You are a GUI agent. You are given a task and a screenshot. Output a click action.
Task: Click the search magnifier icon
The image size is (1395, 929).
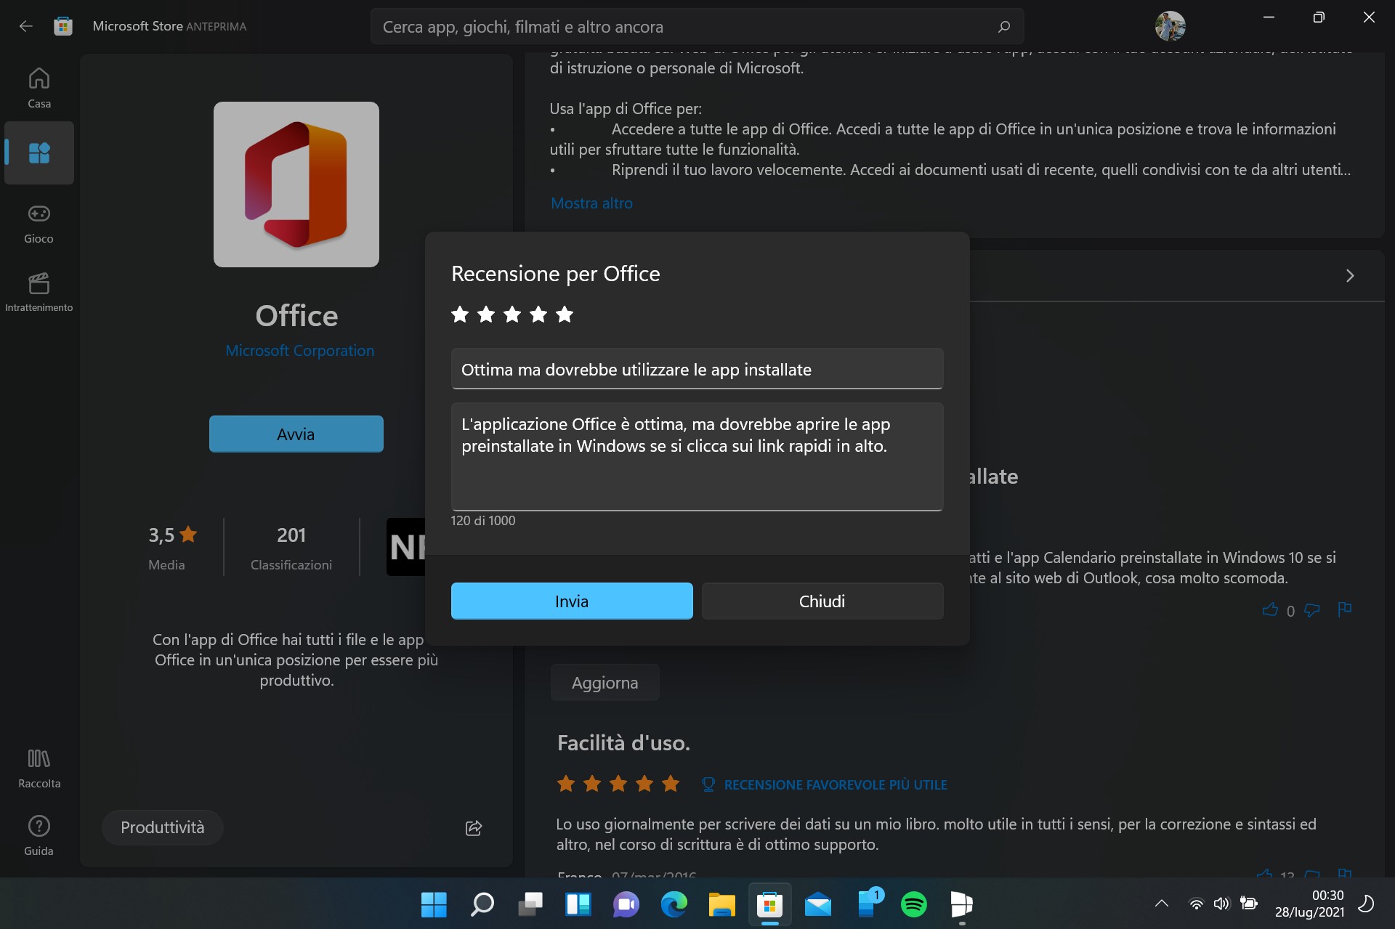1004,27
